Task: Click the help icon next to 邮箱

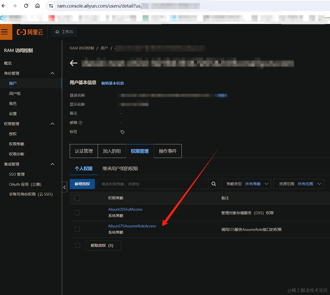Action: tap(81, 123)
